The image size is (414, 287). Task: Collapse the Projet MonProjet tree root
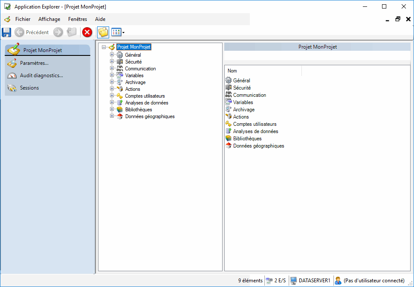104,47
